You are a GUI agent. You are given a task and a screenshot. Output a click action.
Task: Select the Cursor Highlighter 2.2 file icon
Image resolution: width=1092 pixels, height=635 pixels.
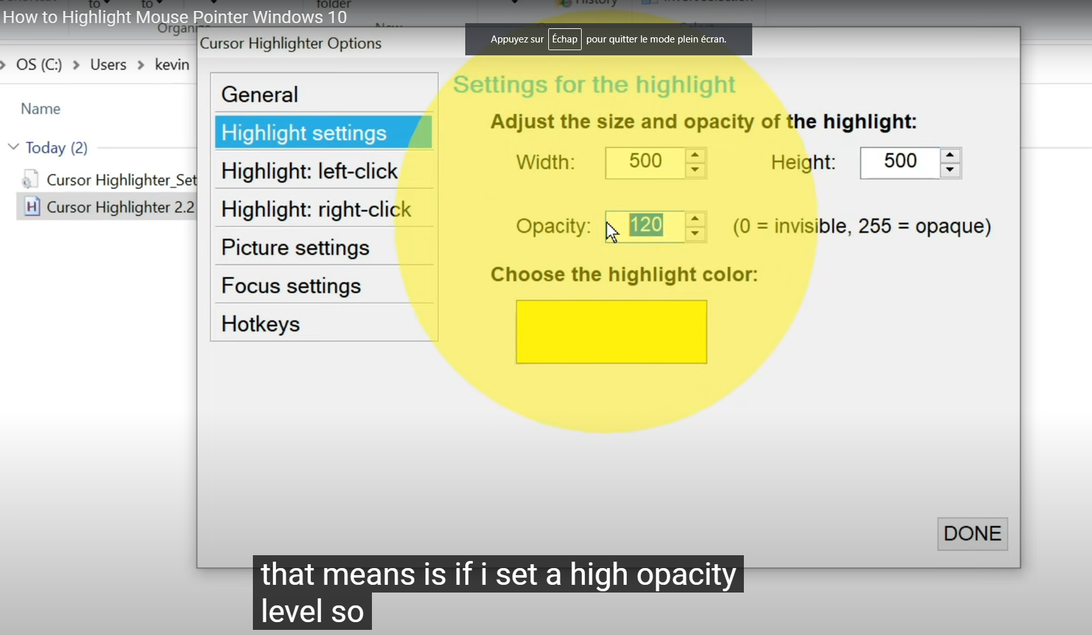tap(32, 207)
